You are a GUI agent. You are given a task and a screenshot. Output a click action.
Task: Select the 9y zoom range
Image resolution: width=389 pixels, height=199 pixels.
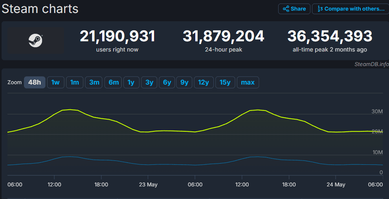[184, 82]
